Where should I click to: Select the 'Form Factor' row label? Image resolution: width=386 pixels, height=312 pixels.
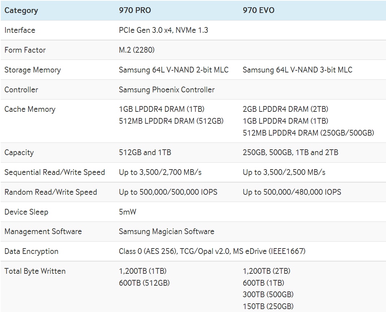[x=25, y=50]
